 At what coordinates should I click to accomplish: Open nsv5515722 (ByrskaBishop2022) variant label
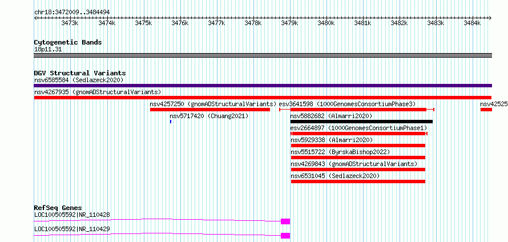click(340, 152)
